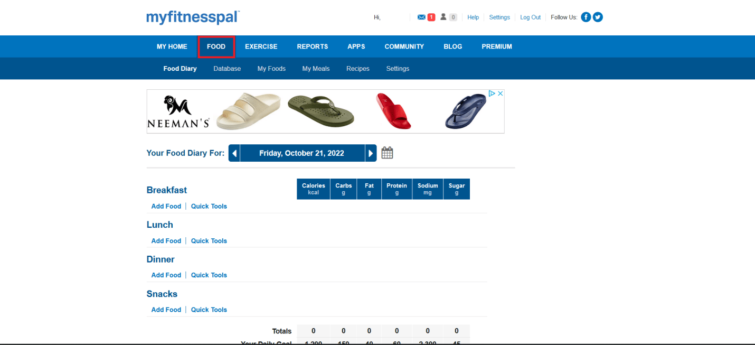Image resolution: width=755 pixels, height=345 pixels.
Task: Open the messages envelope icon
Action: tap(421, 17)
